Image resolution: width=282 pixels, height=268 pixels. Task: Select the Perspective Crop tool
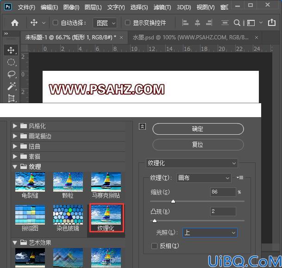(12, 98)
